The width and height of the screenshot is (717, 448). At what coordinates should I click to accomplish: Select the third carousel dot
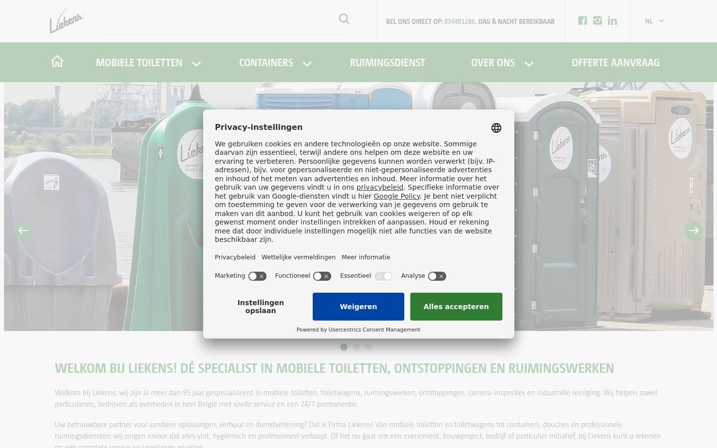pyautogui.click(x=368, y=347)
